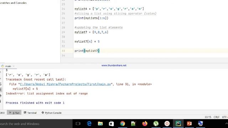Viewport: 228px width, 128px height.
Task: Select Scratches and Consoles in project tree
Action: (x=13, y=3)
